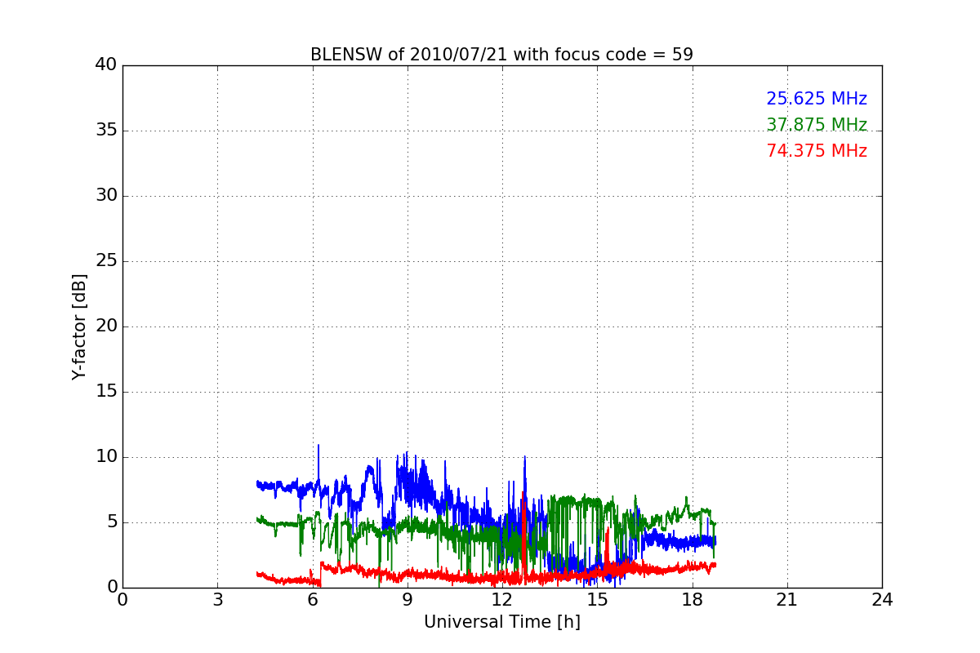Click the plot title BLENSW of 2010/07/21
980x653 pixels.
(501, 55)
